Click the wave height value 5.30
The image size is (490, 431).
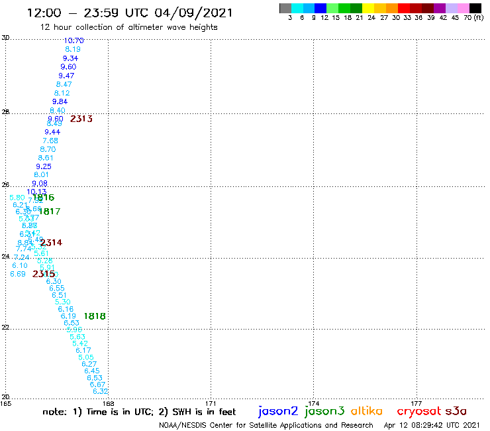tap(62, 302)
